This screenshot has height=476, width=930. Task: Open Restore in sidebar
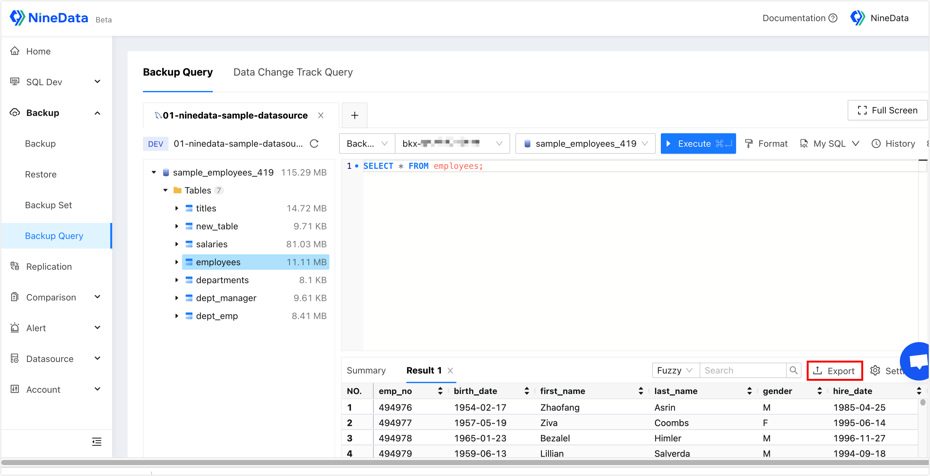[x=41, y=174]
